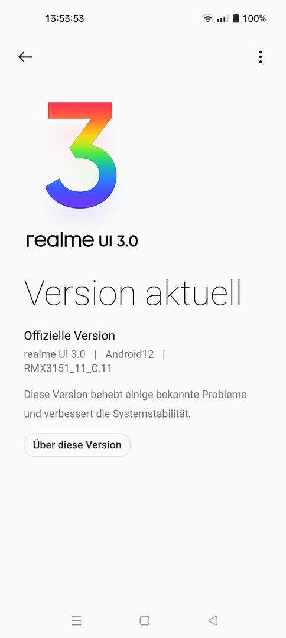Open the three-dot overflow menu
Image resolution: width=286 pixels, height=638 pixels.
pyautogui.click(x=261, y=57)
